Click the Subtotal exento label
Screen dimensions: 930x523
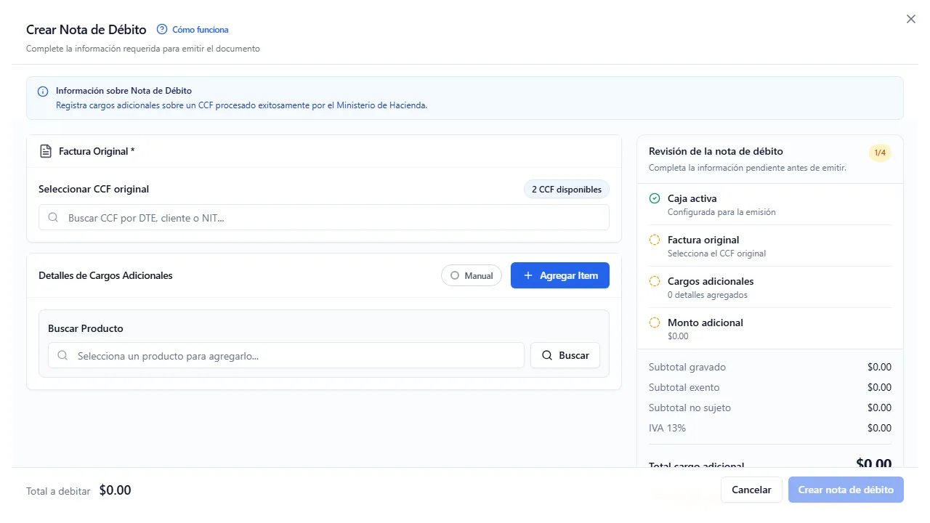pos(684,387)
